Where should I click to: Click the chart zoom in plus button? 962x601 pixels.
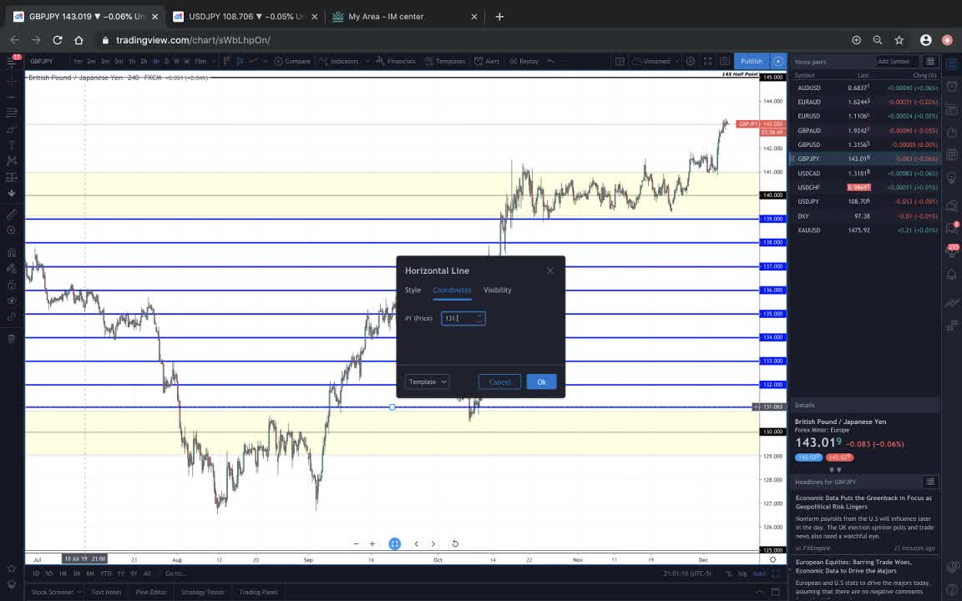tap(372, 544)
